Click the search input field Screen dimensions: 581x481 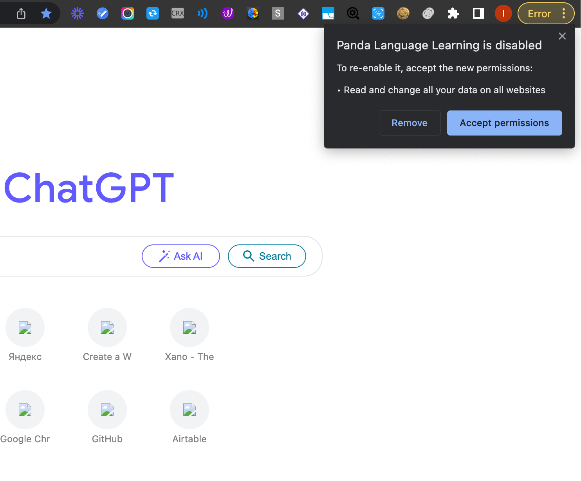click(67, 256)
